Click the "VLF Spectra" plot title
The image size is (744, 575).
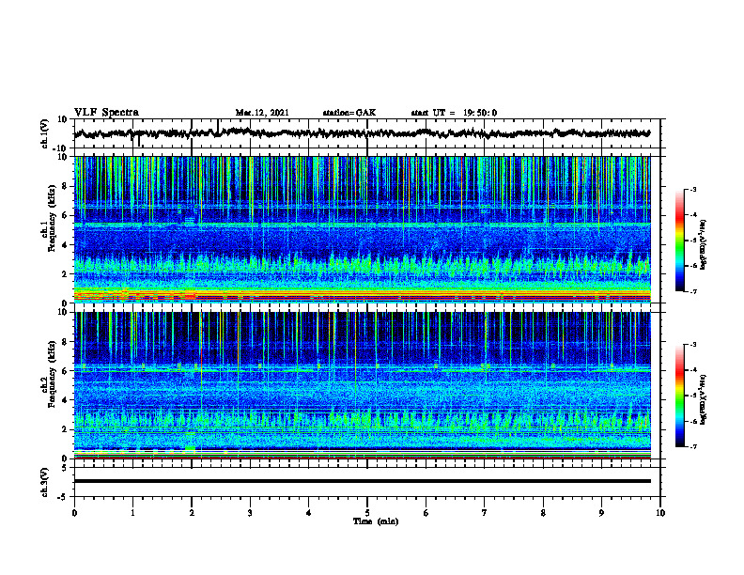pos(106,113)
